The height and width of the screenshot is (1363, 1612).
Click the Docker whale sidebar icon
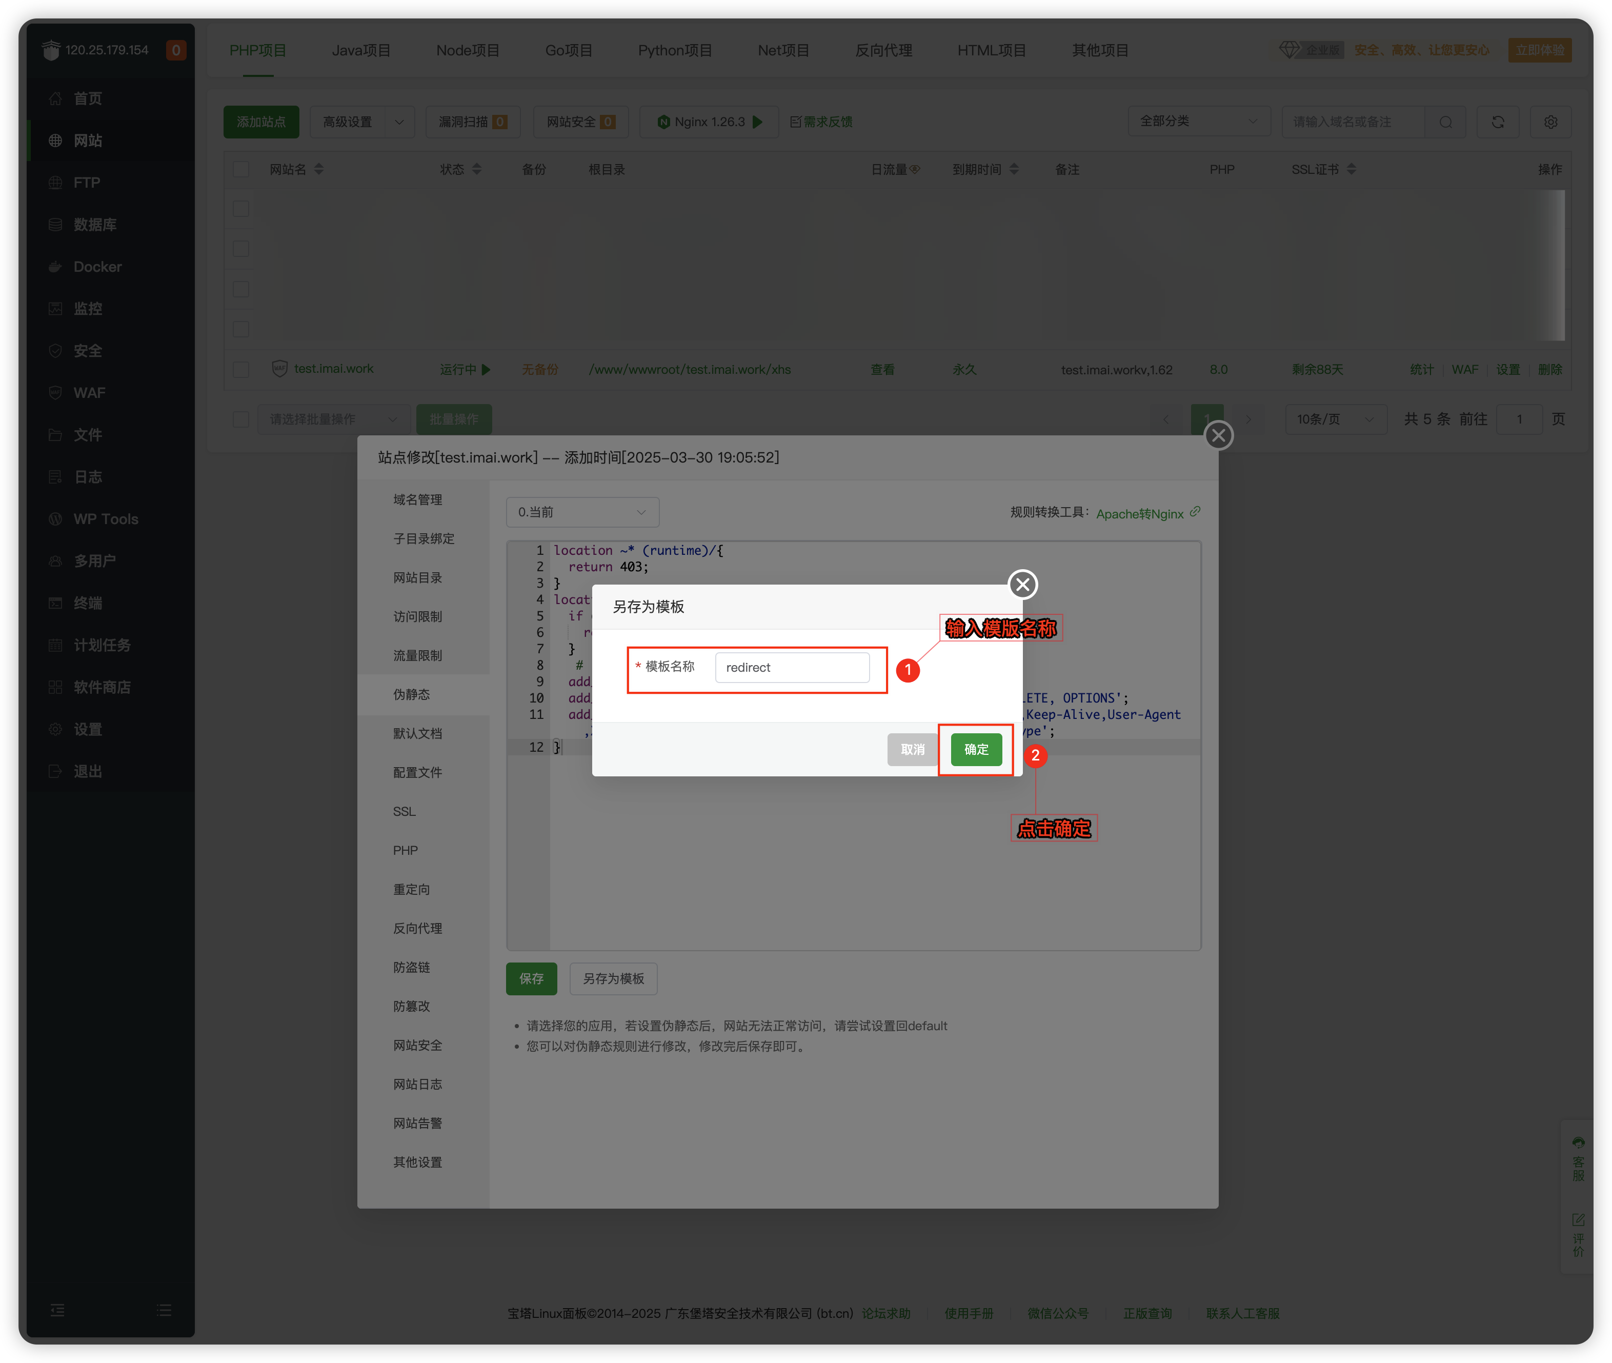(x=55, y=267)
